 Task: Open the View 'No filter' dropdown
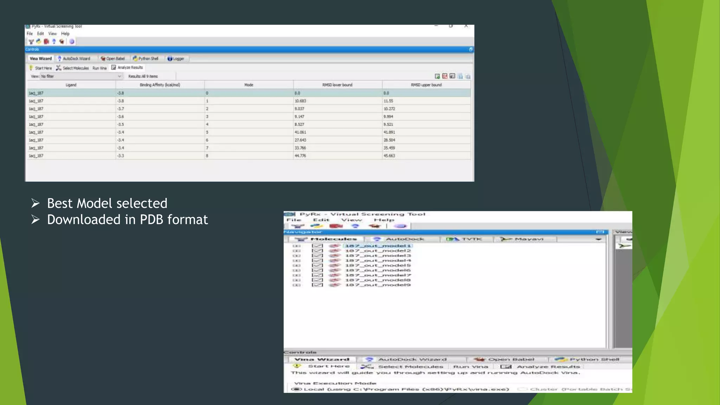[x=81, y=76]
